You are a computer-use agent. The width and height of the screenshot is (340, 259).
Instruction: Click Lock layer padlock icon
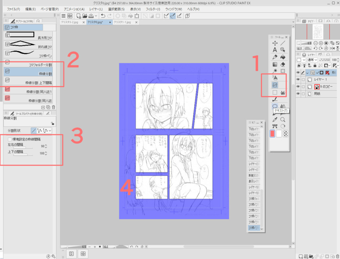(315, 65)
